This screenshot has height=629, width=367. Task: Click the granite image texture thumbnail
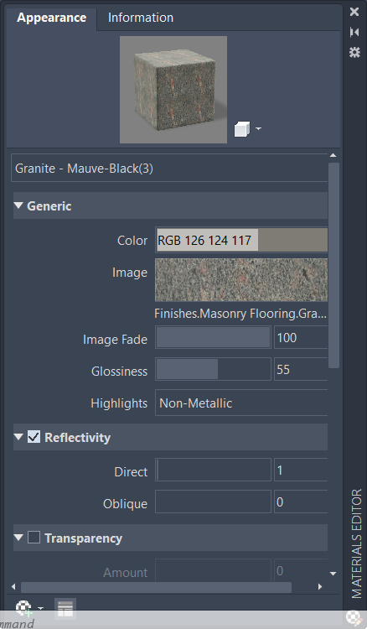click(241, 279)
